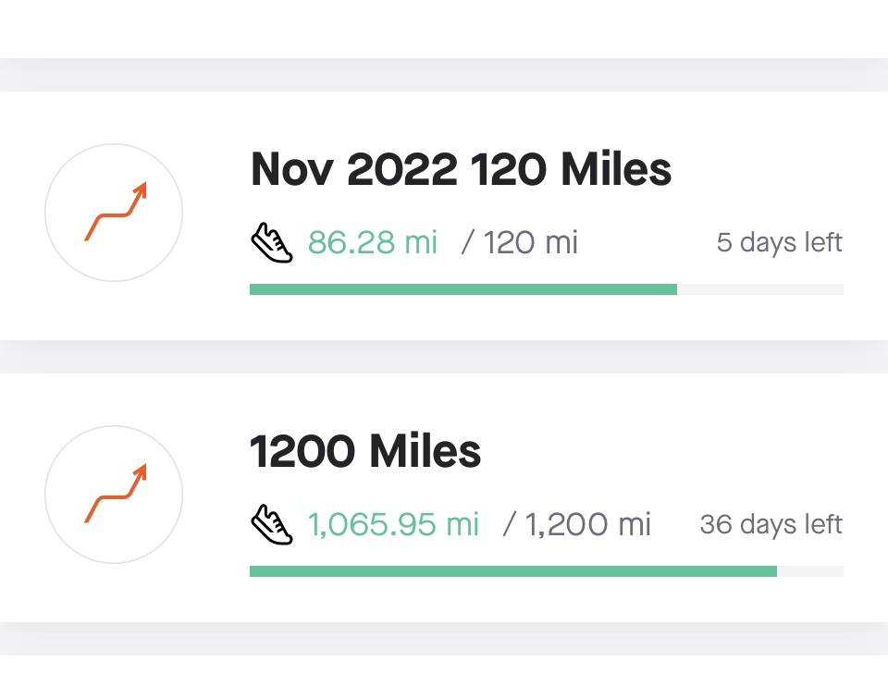Select the green 86.28 mi progress value
Image resolution: width=888 pixels, height=673 pixels.
[x=372, y=243]
